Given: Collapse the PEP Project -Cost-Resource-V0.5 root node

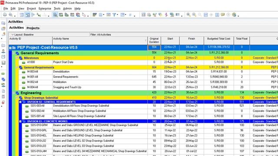Looking at the screenshot, I should (x=10, y=48).
